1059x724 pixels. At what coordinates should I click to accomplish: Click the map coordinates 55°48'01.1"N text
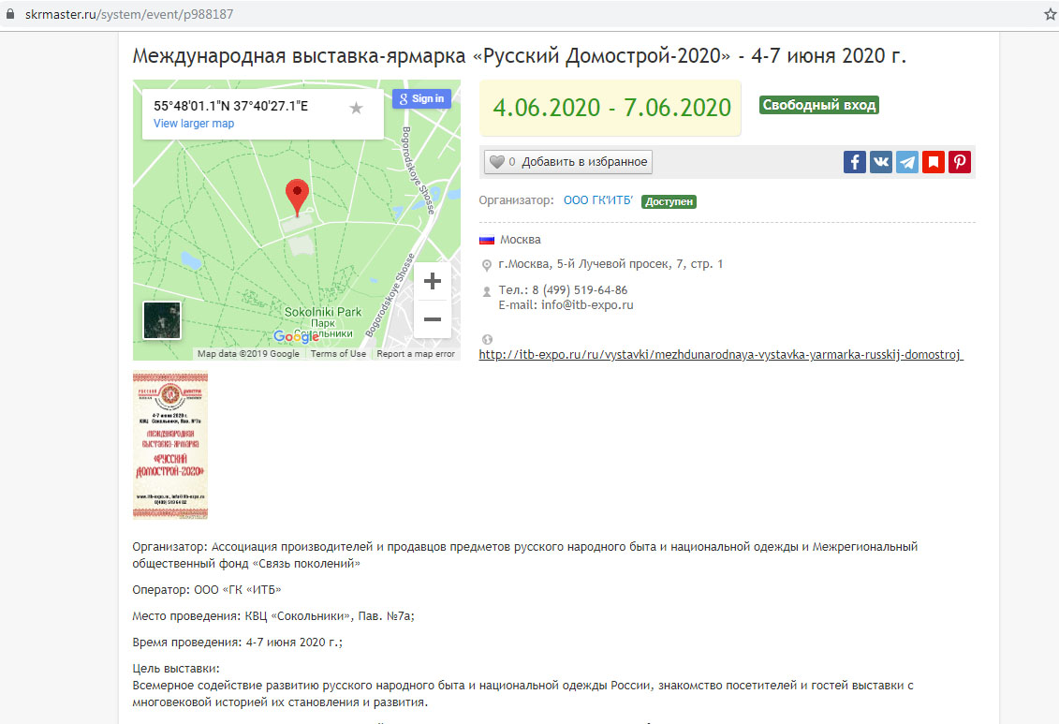click(x=230, y=106)
